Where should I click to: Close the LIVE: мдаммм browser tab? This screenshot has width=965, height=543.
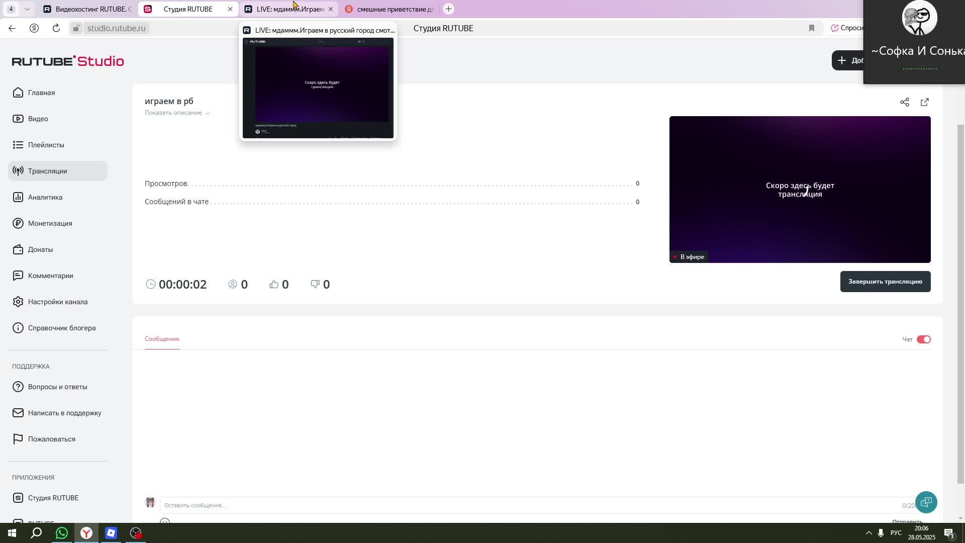point(331,9)
